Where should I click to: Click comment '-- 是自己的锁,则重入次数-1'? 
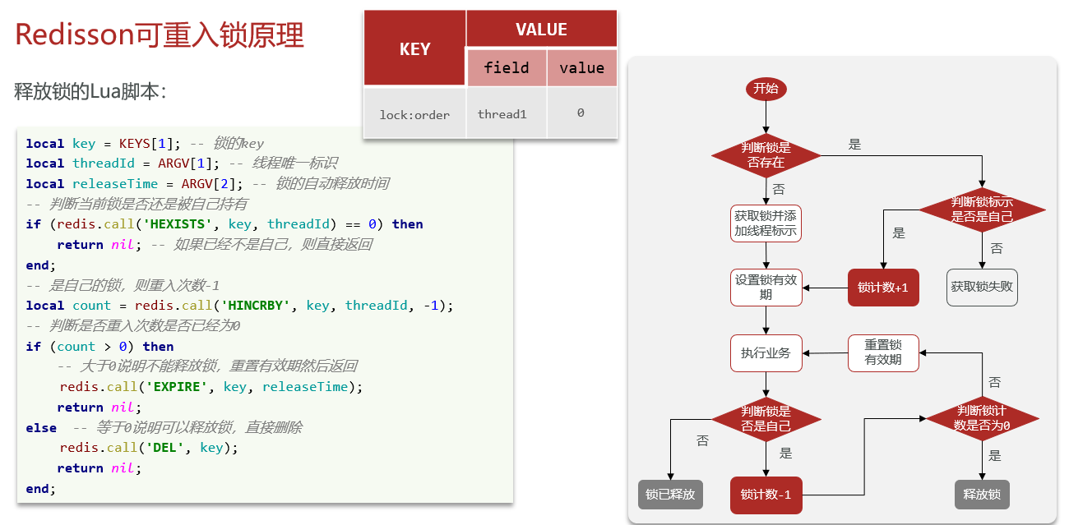(123, 285)
